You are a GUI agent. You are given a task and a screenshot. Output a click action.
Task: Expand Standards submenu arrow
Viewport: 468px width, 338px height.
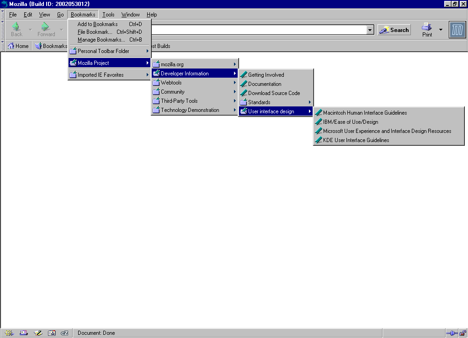pos(310,102)
